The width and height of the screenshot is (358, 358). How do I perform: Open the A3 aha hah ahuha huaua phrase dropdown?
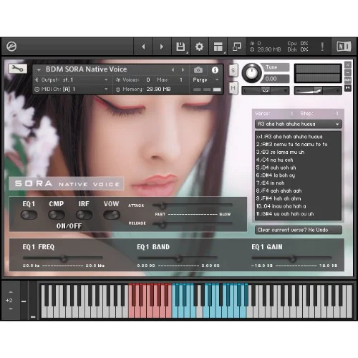tap(299, 124)
